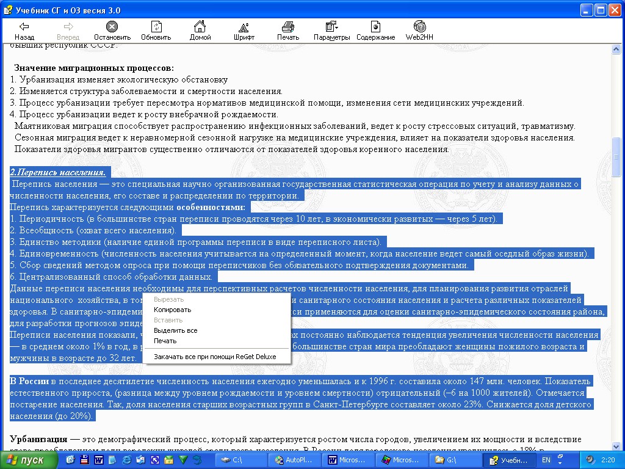Open font settings with the Шрифт icon
The width and height of the screenshot is (625, 469).
(244, 31)
